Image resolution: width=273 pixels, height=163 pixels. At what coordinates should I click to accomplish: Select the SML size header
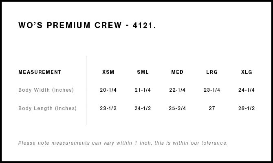[x=143, y=72]
